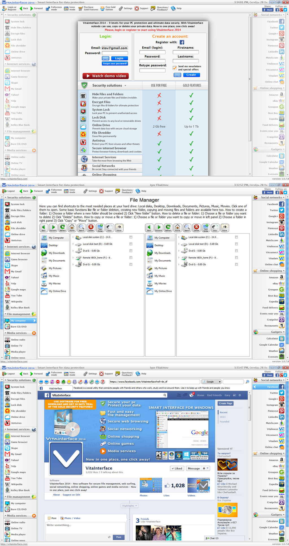This screenshot has height=546, width=289.
Task: Register with the Facebook icon
Action: (182, 42)
